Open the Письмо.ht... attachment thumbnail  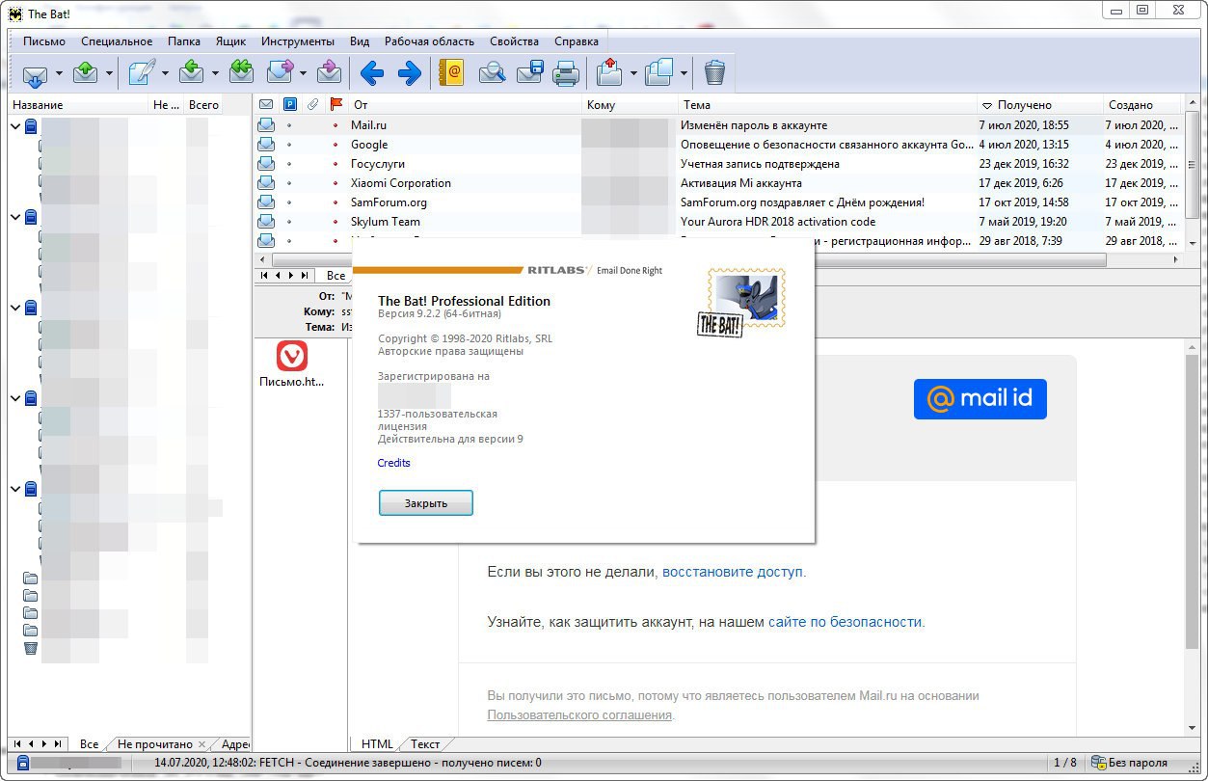tap(292, 364)
